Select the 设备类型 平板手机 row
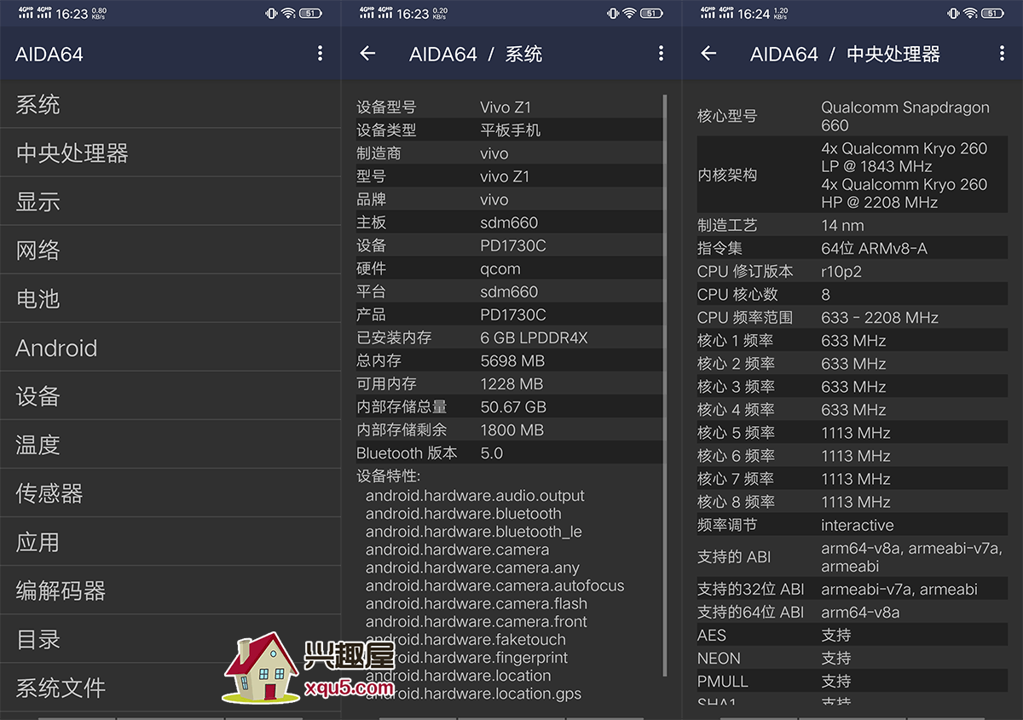Screen dimensions: 1023x720 tap(509, 130)
